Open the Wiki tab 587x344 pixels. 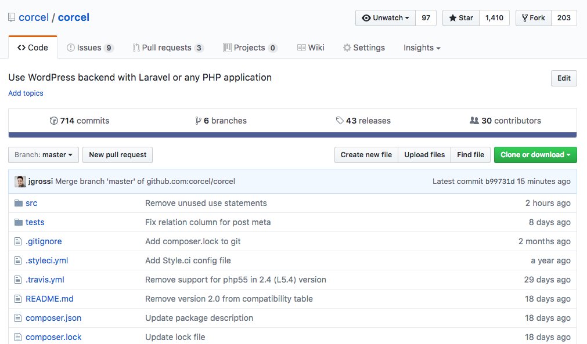click(x=311, y=48)
